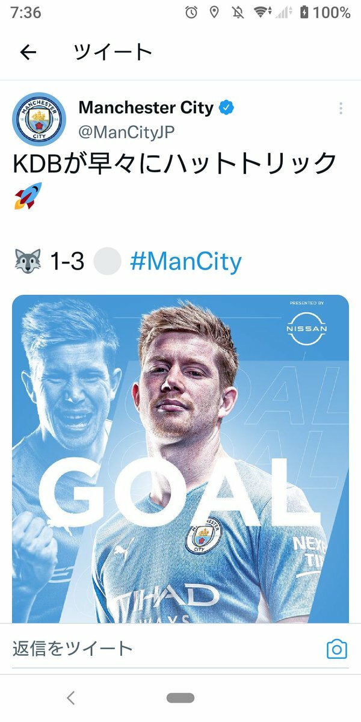The width and height of the screenshot is (361, 722).
Task: Tap the ツイート header title
Action: pyautogui.click(x=113, y=52)
